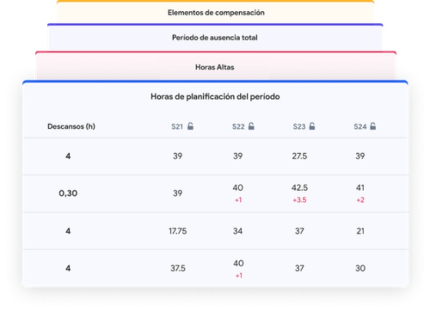Switch to Período de ausencia total panel
This screenshot has height=311, width=430.
[x=215, y=38]
